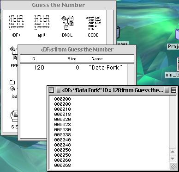Open the aplt resource type icon
Viewport: 179px width, 172px height.
pos(42,22)
